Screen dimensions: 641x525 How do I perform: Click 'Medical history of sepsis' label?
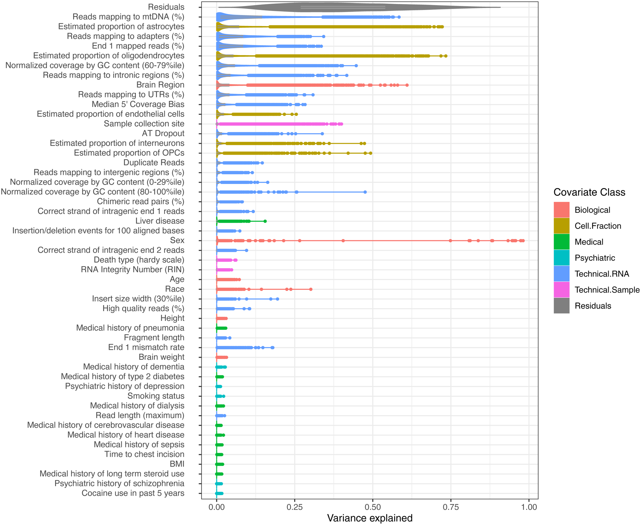pos(139,444)
